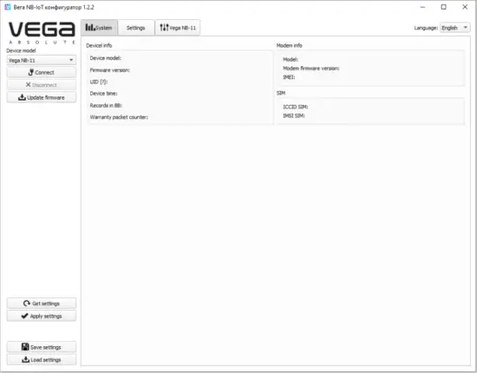Click the application icon in title bar
477x373 pixels.
[x=8, y=7]
